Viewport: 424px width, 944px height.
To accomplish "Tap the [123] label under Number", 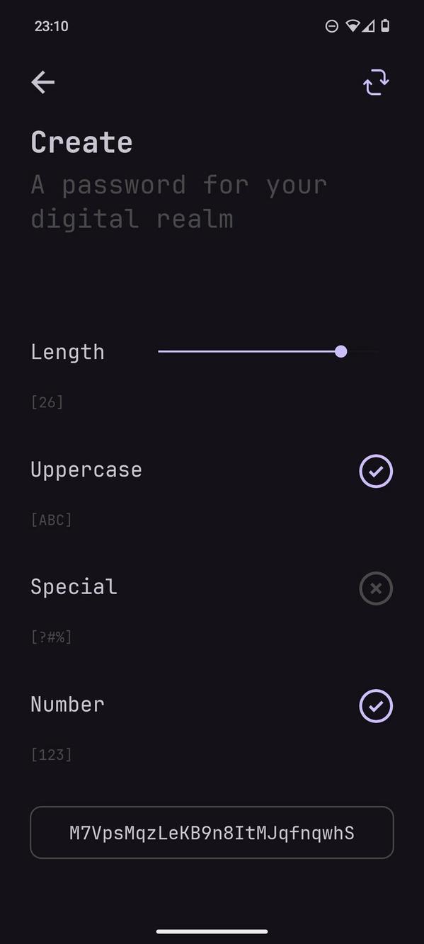I will (51, 754).
